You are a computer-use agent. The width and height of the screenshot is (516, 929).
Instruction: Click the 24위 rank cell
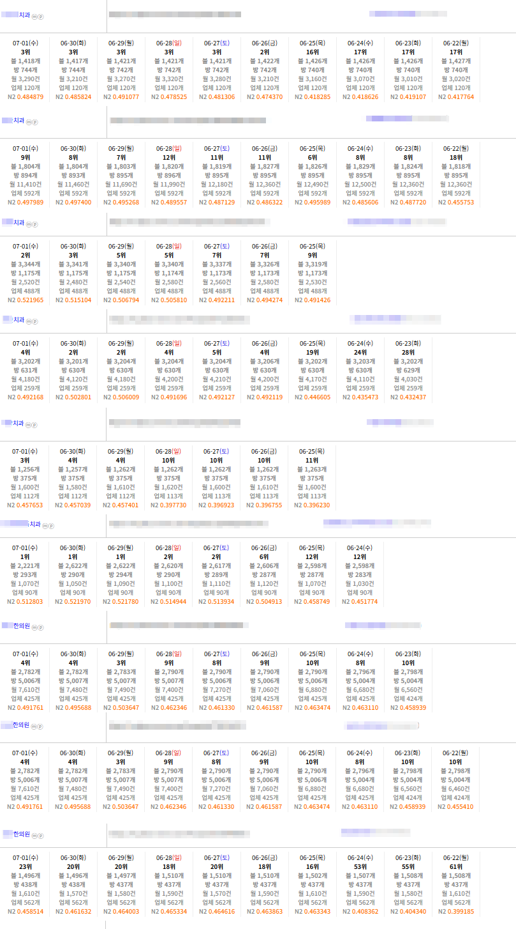click(x=360, y=352)
